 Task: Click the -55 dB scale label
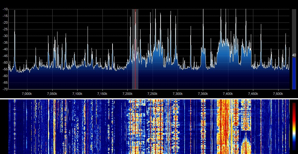[x=5, y=69]
